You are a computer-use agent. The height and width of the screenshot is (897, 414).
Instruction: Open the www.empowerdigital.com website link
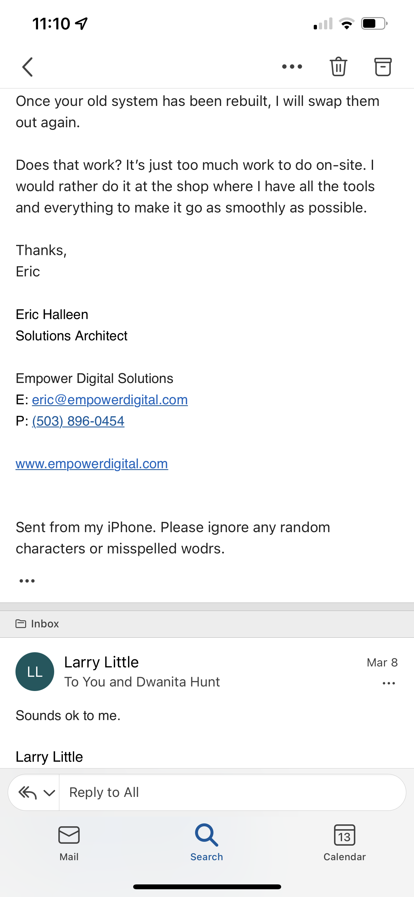tap(92, 464)
